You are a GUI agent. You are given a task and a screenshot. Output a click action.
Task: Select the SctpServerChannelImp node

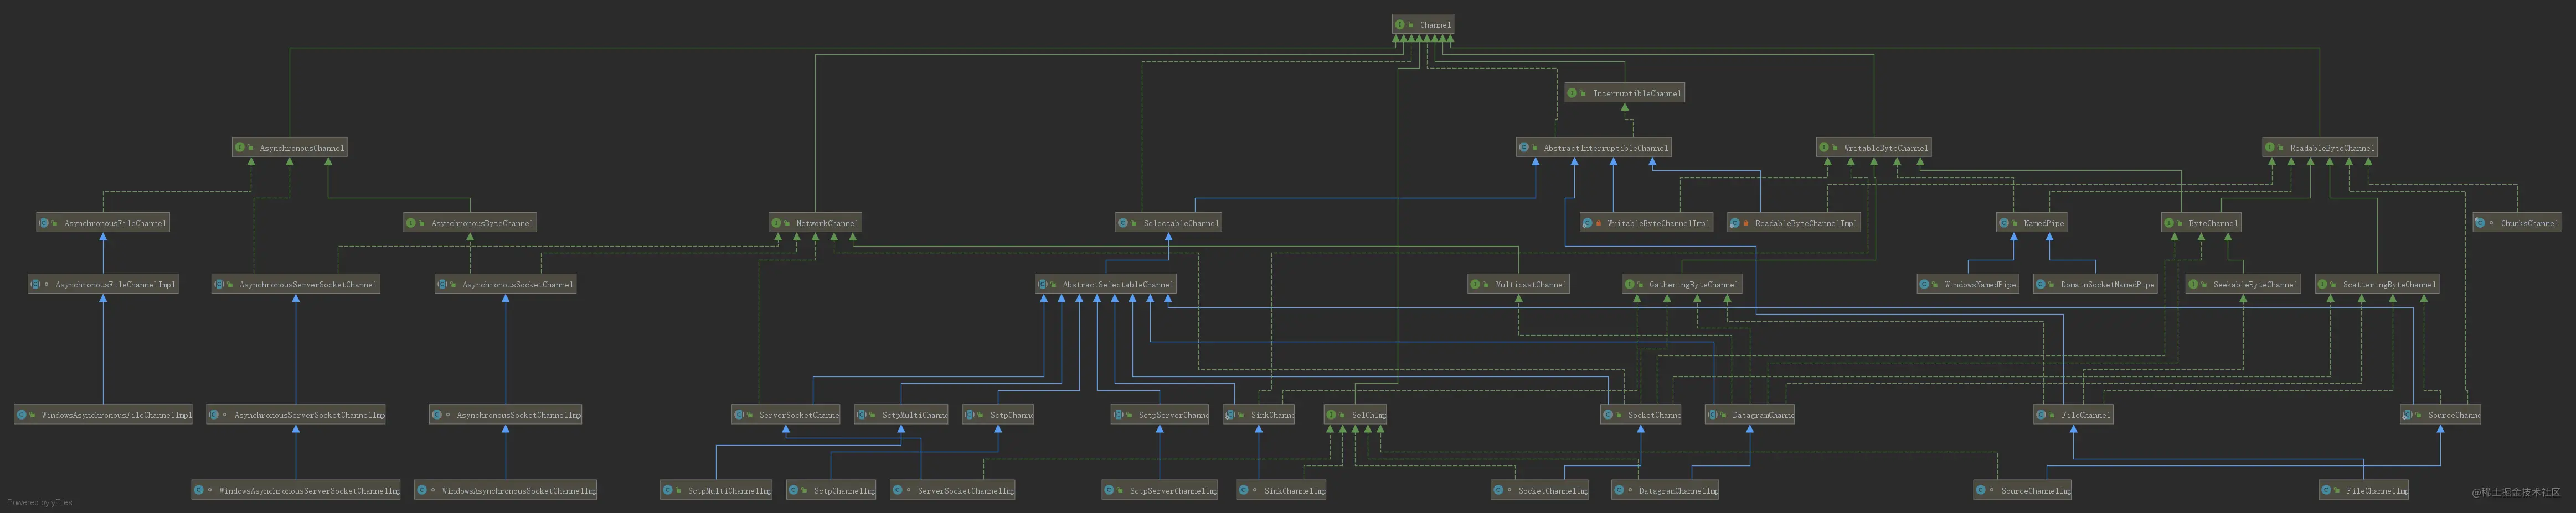1160,490
